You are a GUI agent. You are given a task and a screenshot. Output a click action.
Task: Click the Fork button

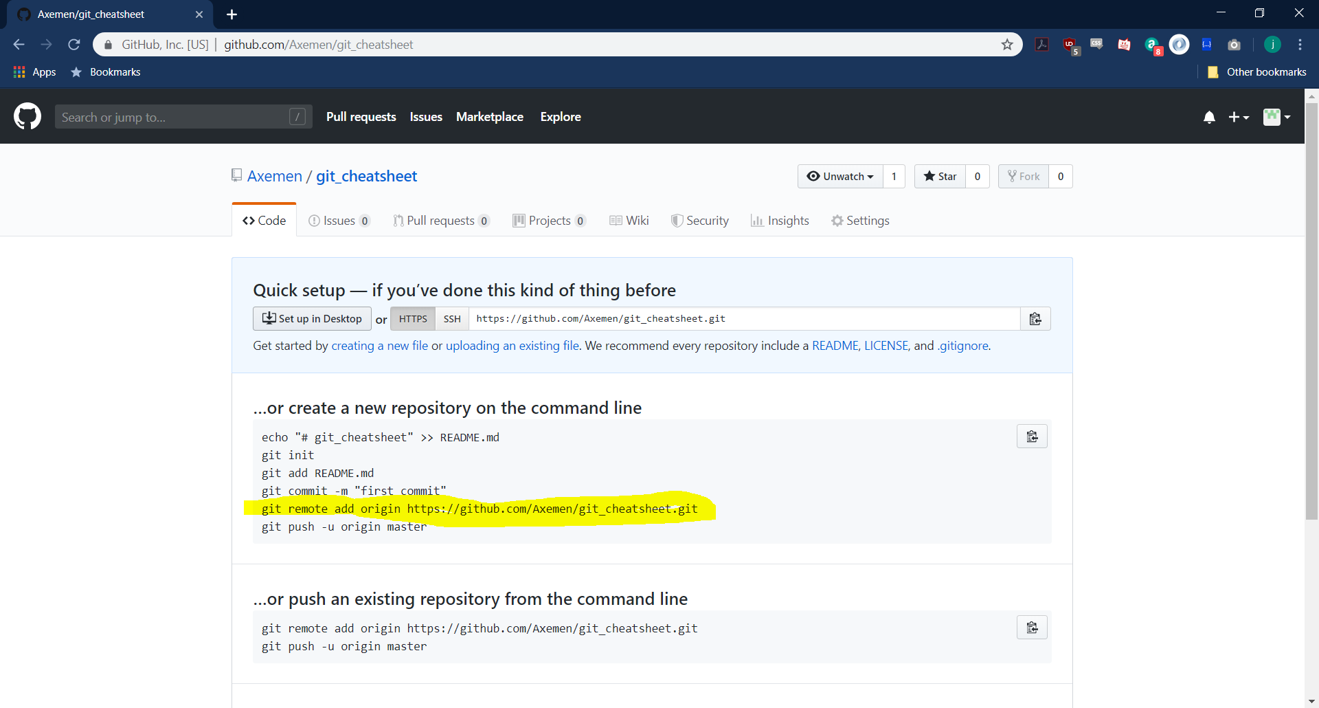click(1024, 177)
